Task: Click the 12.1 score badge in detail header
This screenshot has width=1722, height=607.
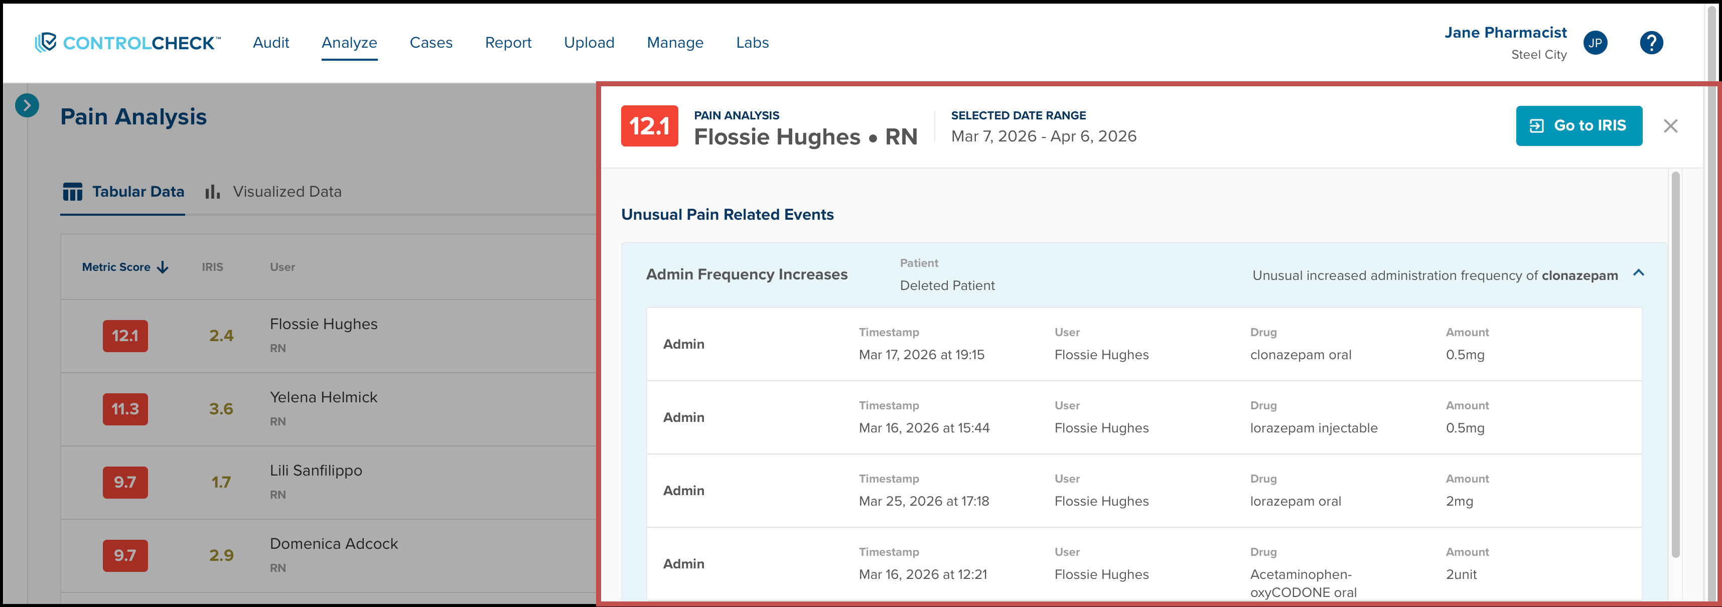Action: pyautogui.click(x=649, y=126)
